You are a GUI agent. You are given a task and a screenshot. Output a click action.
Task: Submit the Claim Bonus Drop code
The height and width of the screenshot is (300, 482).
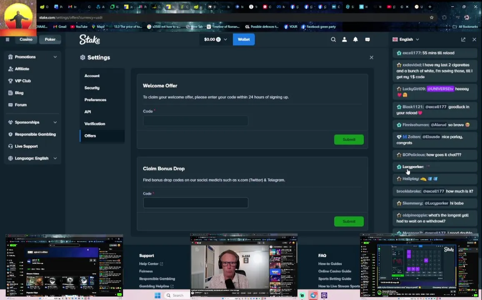tap(349, 221)
